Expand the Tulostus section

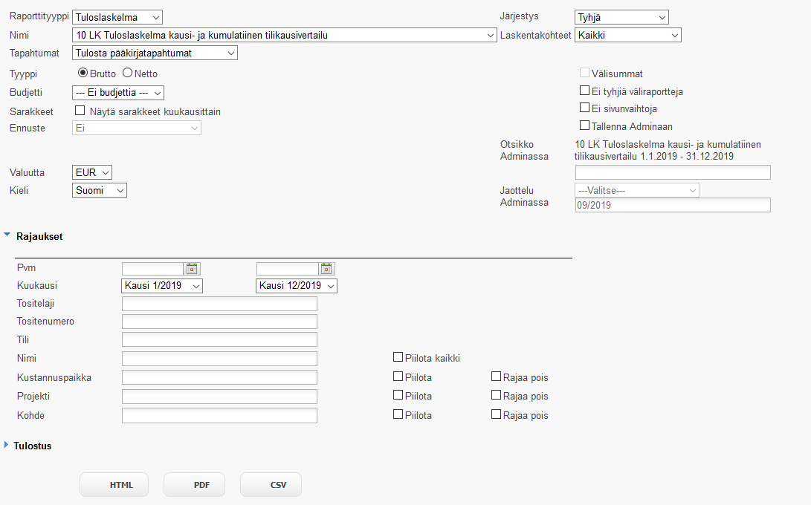click(6, 445)
